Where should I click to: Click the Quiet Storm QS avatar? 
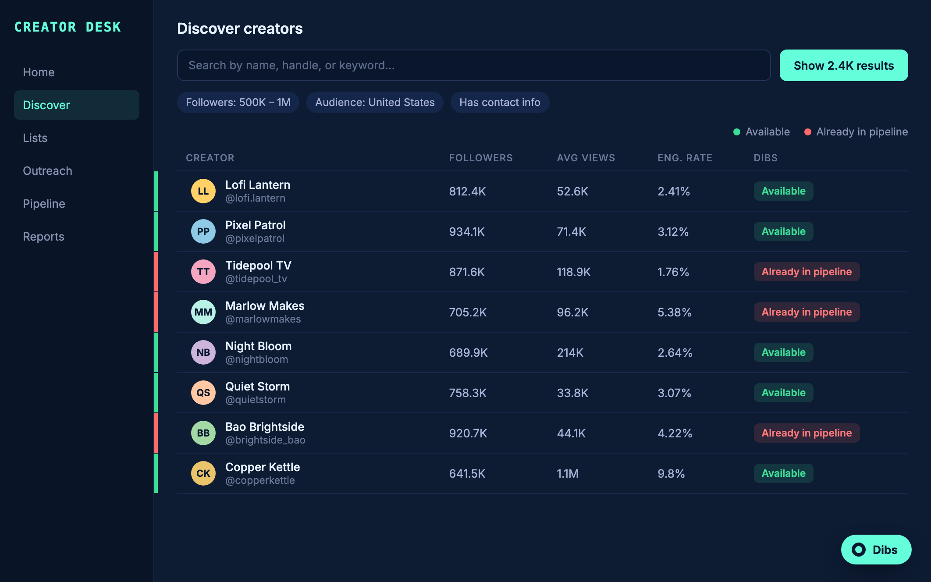[203, 393]
